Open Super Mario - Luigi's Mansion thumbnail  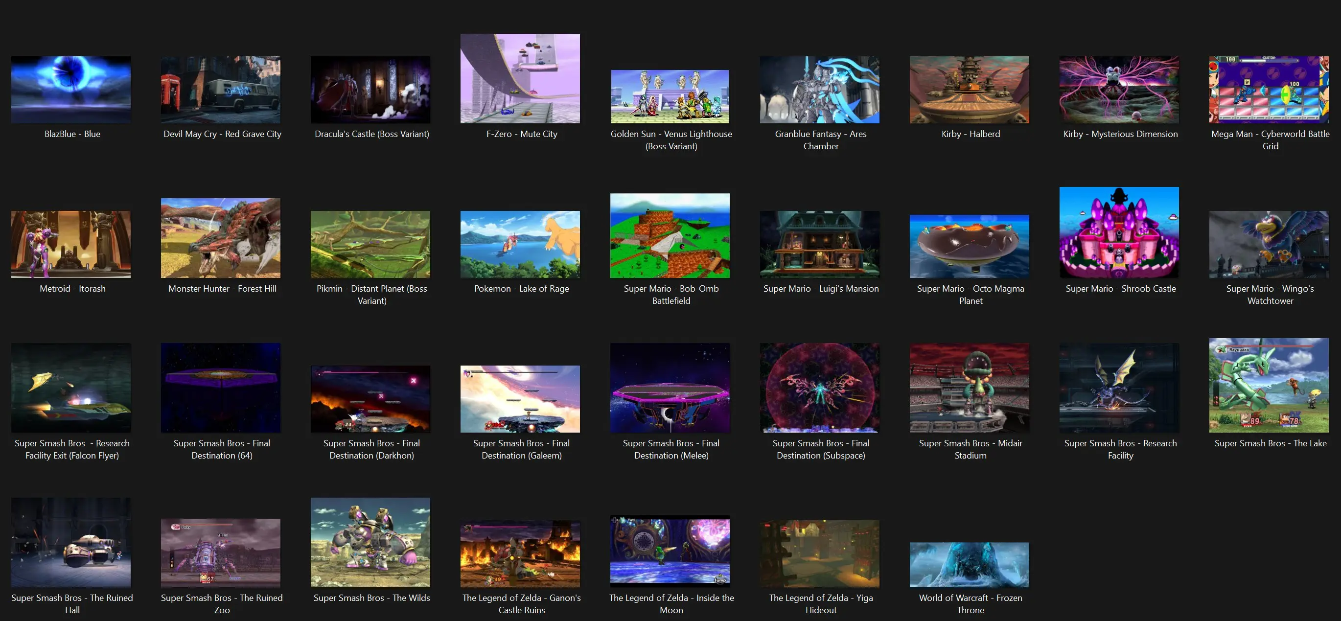point(820,244)
